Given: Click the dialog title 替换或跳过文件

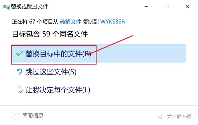Looking at the screenshot, I should (29, 7).
